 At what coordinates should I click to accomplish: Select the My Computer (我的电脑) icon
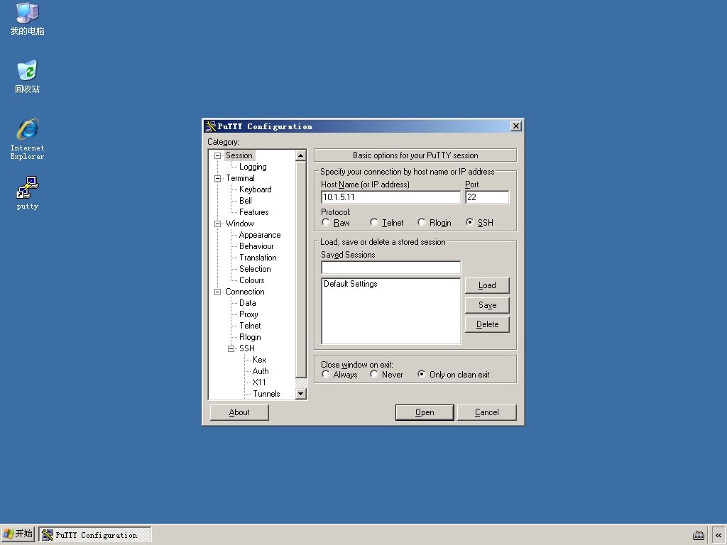click(28, 13)
